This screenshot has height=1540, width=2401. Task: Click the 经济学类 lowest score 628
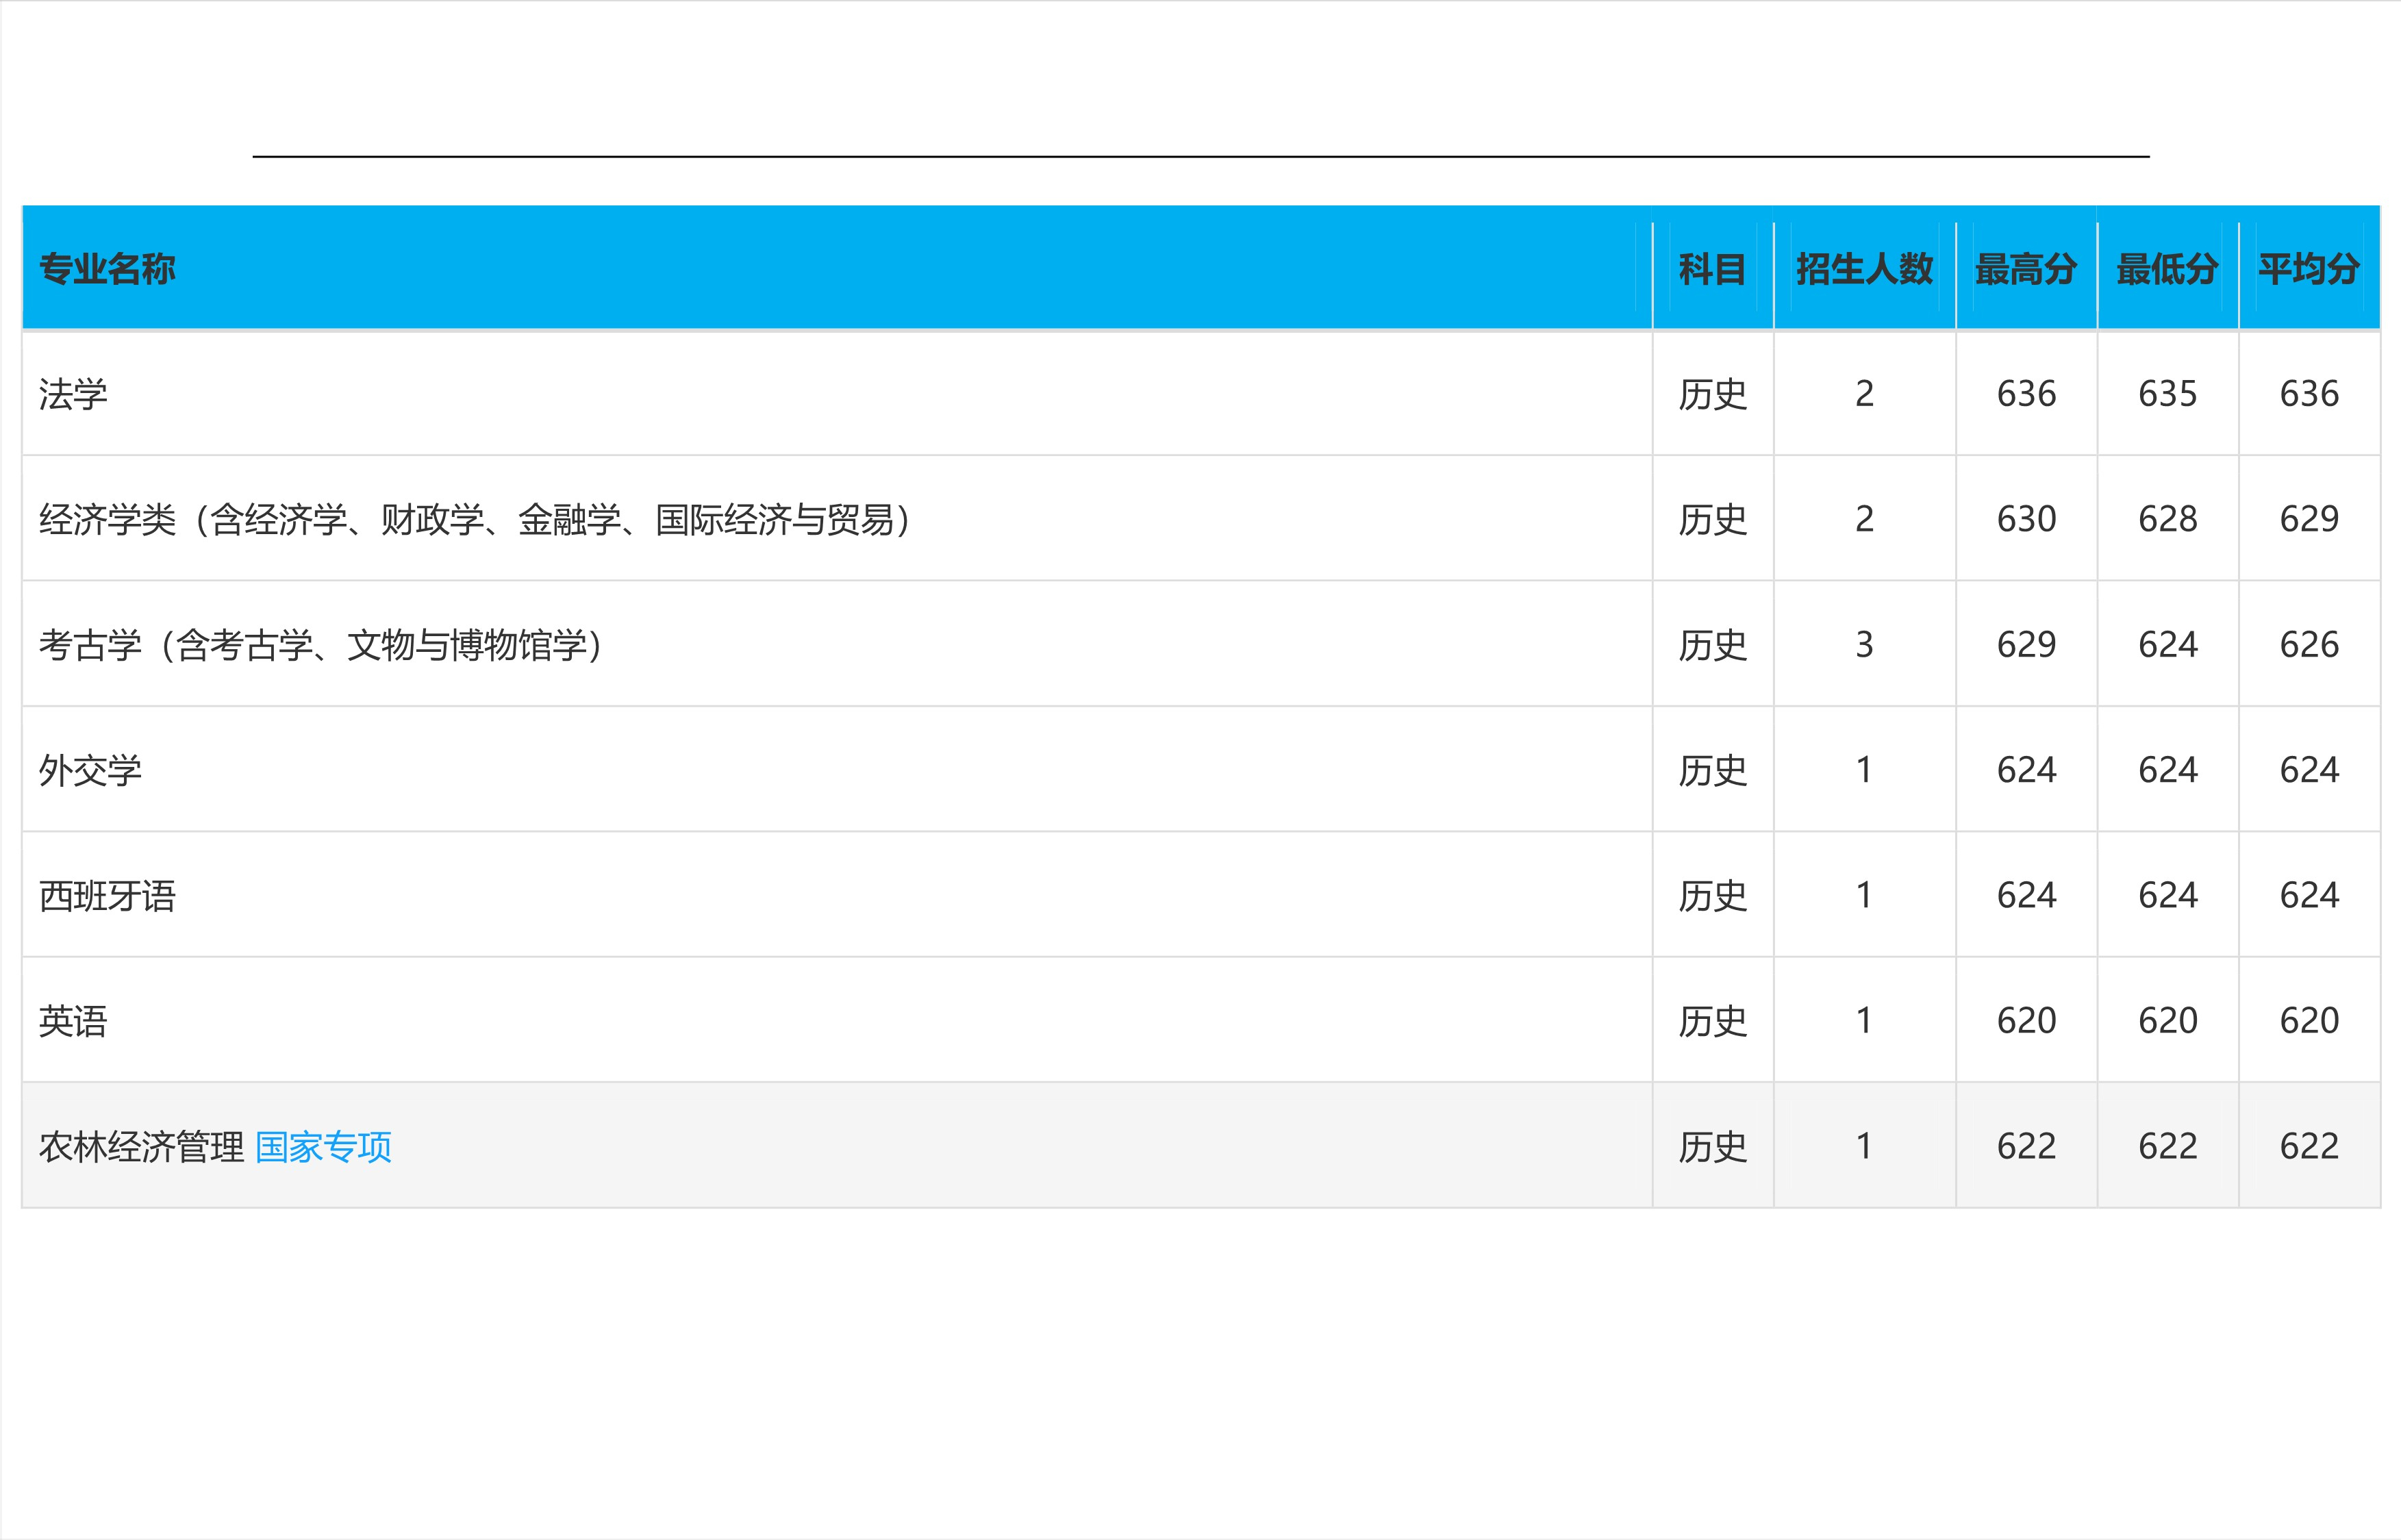[2167, 519]
